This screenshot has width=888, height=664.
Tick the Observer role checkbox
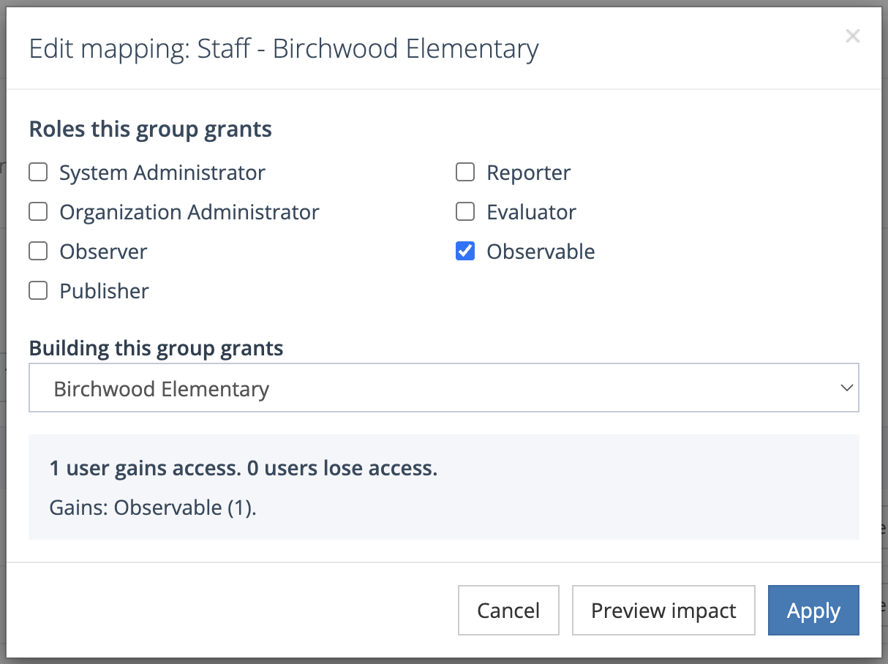[x=38, y=252]
